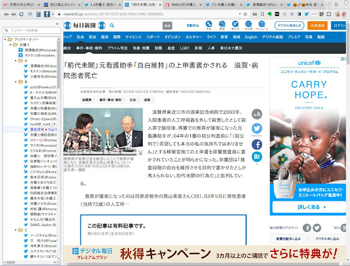Change text size with the aA icon
This screenshot has height=266, width=350.
(257, 114)
